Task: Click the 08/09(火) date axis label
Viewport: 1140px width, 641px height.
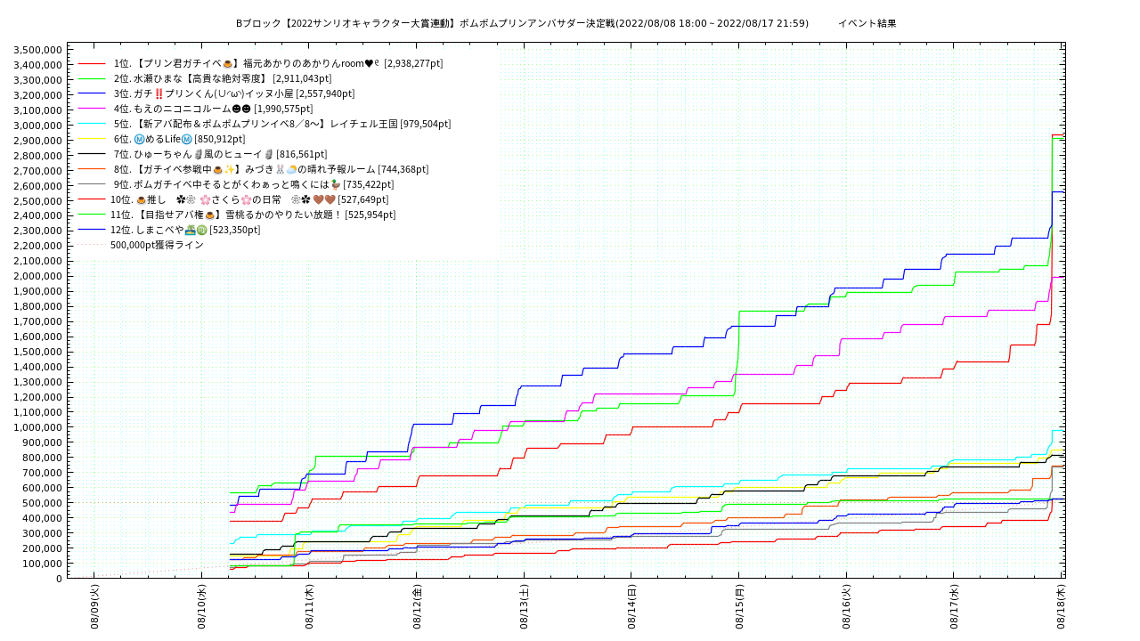Action: tap(94, 606)
